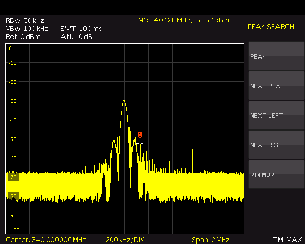Click the -30 y-axis label
This screenshot has height=244, width=305.
pos(12,101)
